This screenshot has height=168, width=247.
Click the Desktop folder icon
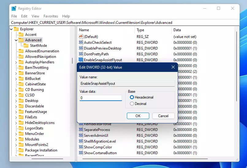[x=21, y=101]
